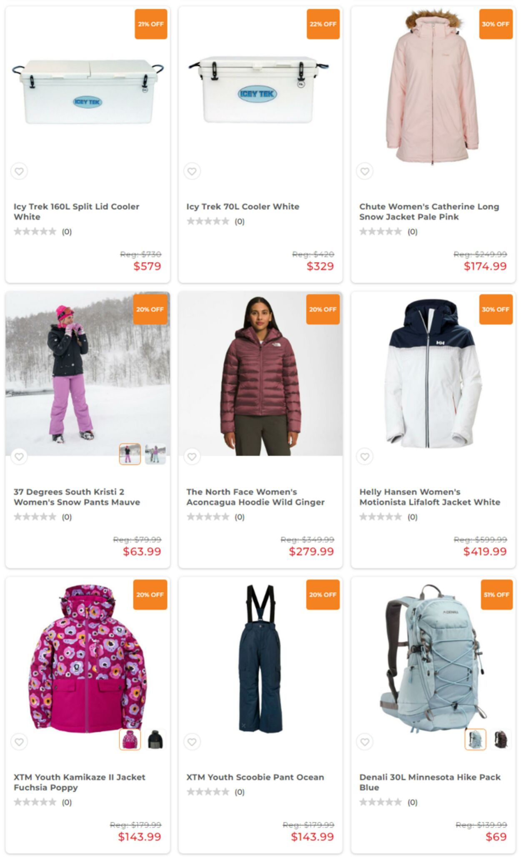Wishlist the XTM Kamikaze II Jacket

click(x=19, y=742)
